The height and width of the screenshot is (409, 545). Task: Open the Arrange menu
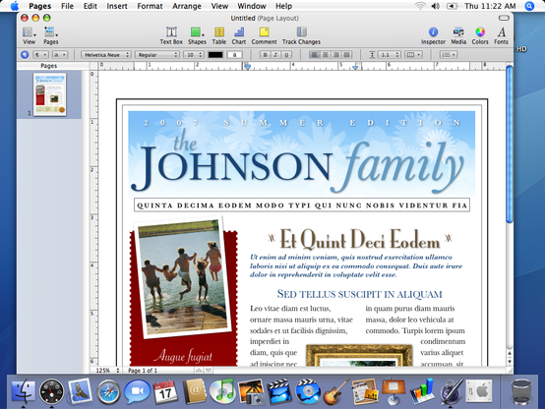tap(187, 6)
